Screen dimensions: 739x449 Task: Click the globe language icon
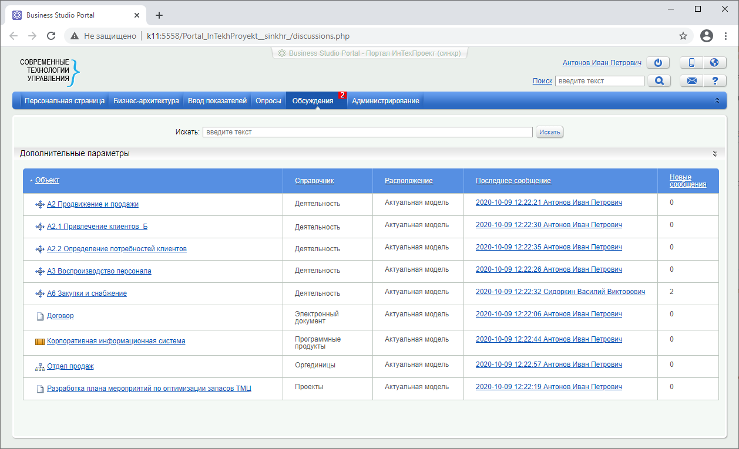pos(714,63)
